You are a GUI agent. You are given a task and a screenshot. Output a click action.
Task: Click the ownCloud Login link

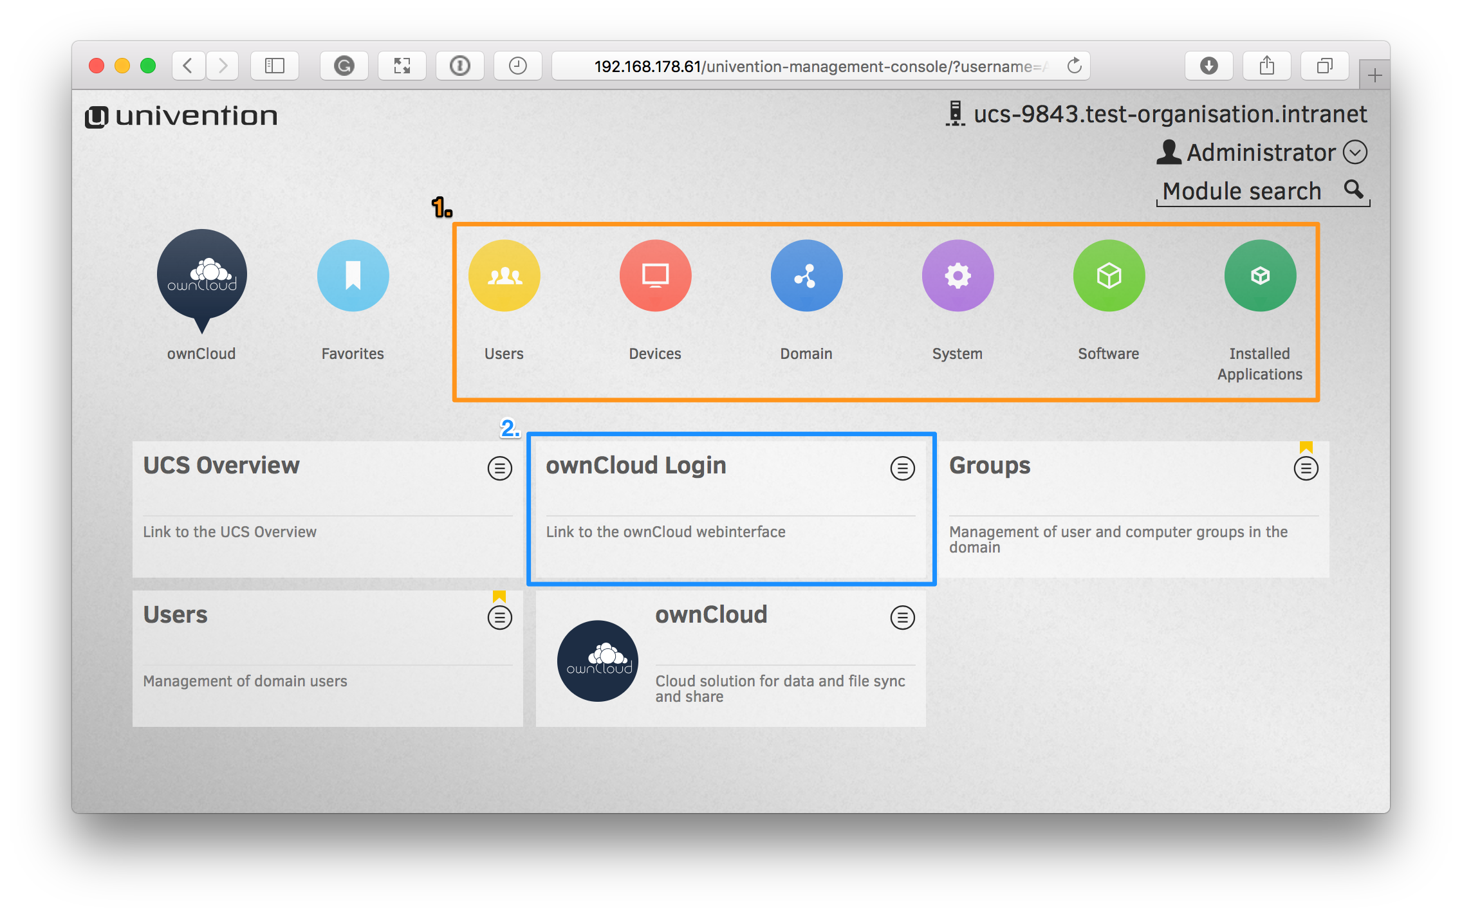(636, 465)
